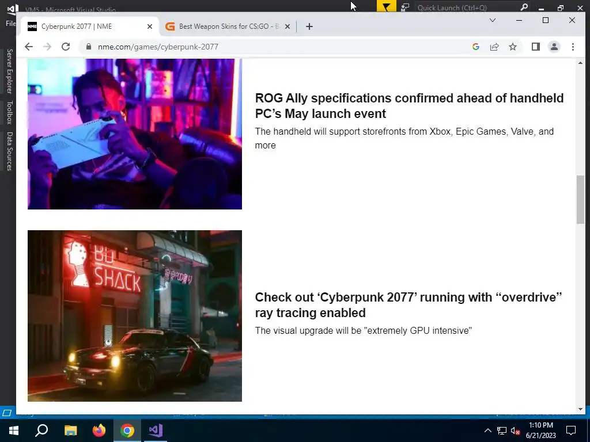590x442 pixels.
Task: Reload the NME page
Action: 66,47
